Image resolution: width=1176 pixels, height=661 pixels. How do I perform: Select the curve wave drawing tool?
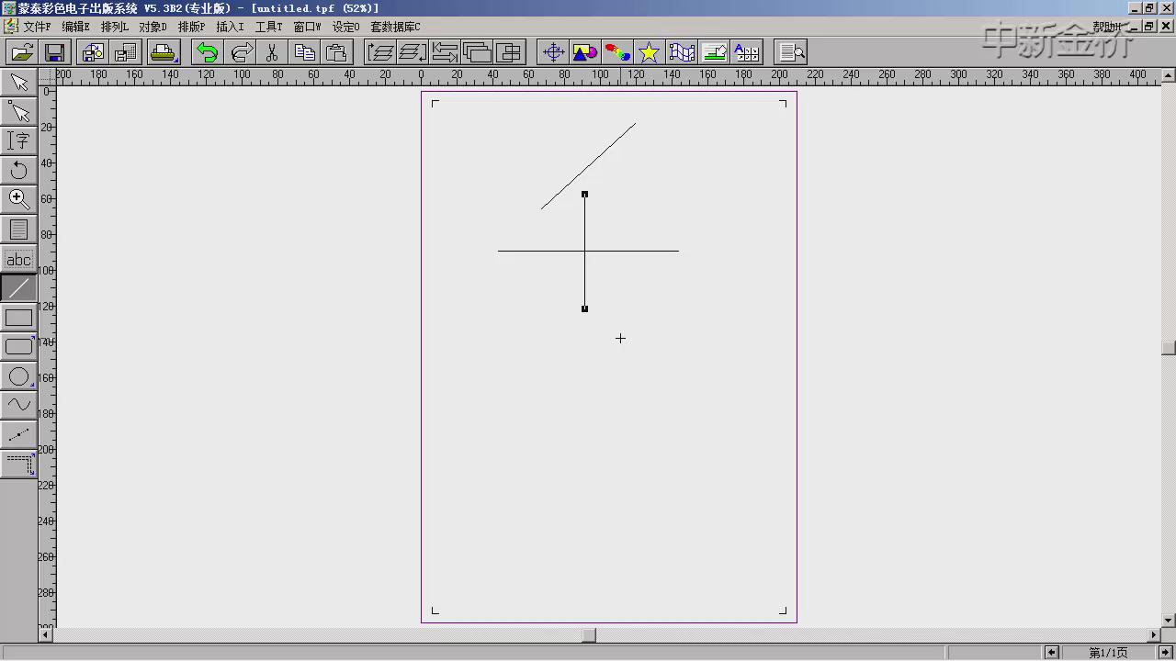pyautogui.click(x=18, y=405)
